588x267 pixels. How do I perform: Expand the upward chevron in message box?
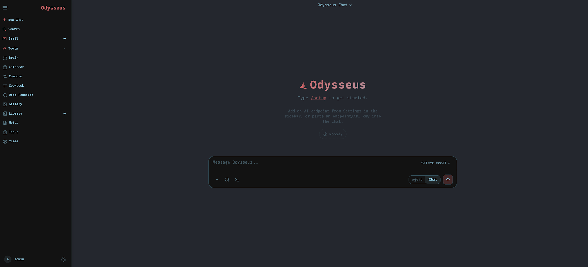coord(217,180)
